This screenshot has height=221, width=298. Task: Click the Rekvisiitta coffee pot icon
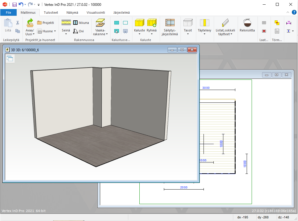(247, 23)
